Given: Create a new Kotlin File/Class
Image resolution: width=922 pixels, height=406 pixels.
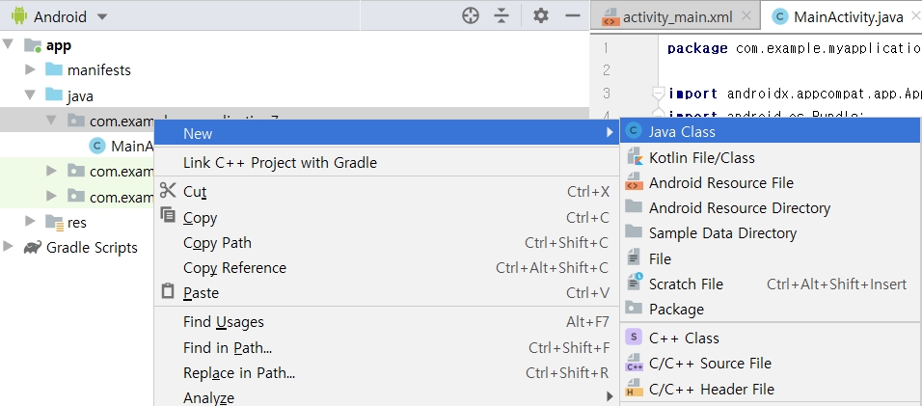Looking at the screenshot, I should tap(771, 157).
